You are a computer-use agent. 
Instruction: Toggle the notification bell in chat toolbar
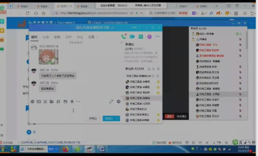point(72,101)
